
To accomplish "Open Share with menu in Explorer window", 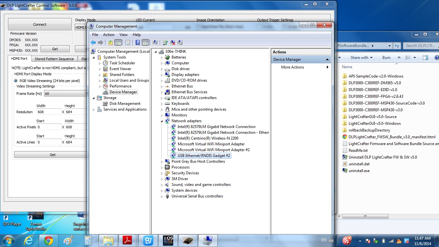I will pos(361,58).
